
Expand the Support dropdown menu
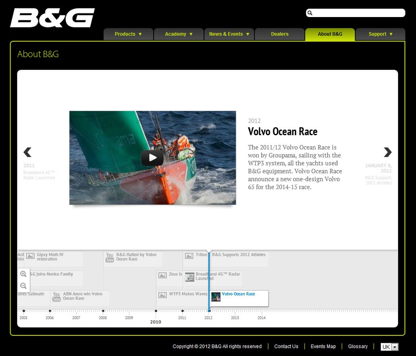(x=380, y=34)
